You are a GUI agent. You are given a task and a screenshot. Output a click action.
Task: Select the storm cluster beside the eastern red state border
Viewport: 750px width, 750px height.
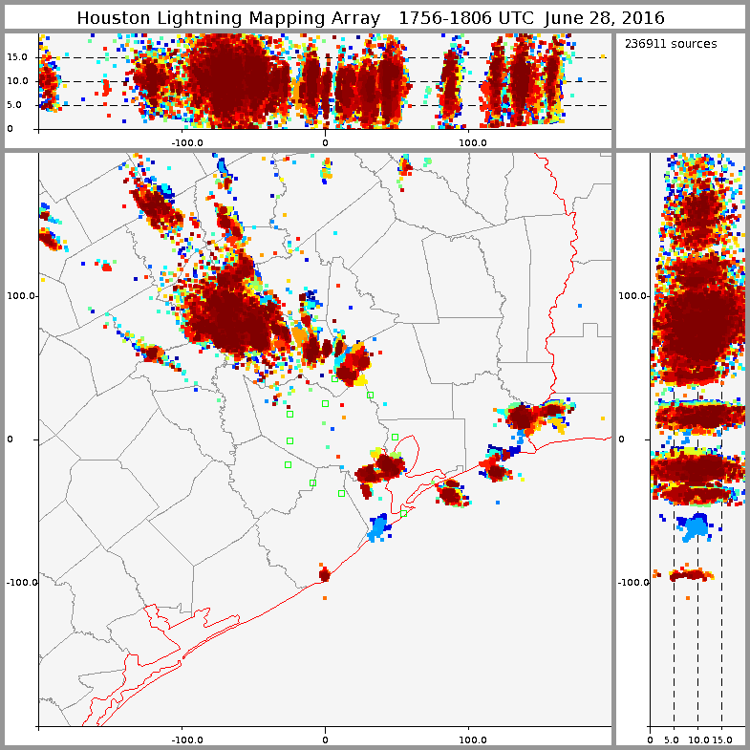[x=531, y=417]
